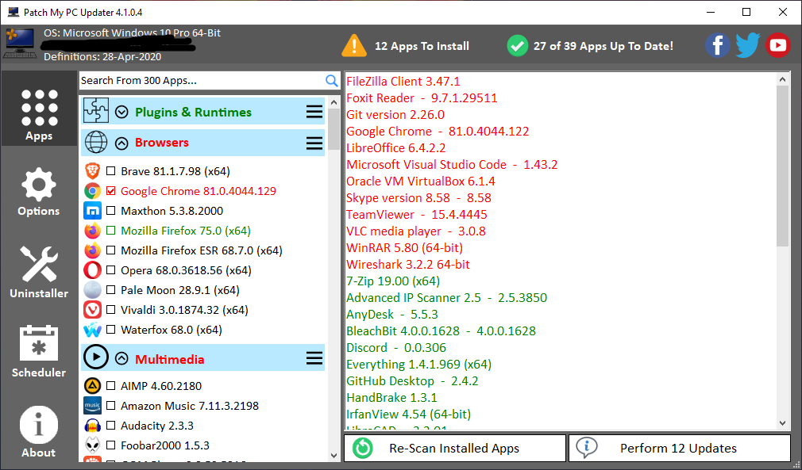Collapse the Multimedia category chevron
Image resolution: width=802 pixels, height=470 pixels.
[121, 359]
